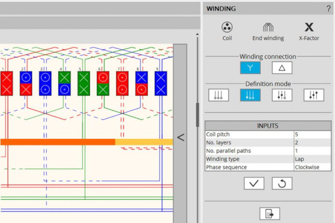Apply inputs with the checkmark button

coord(254,183)
